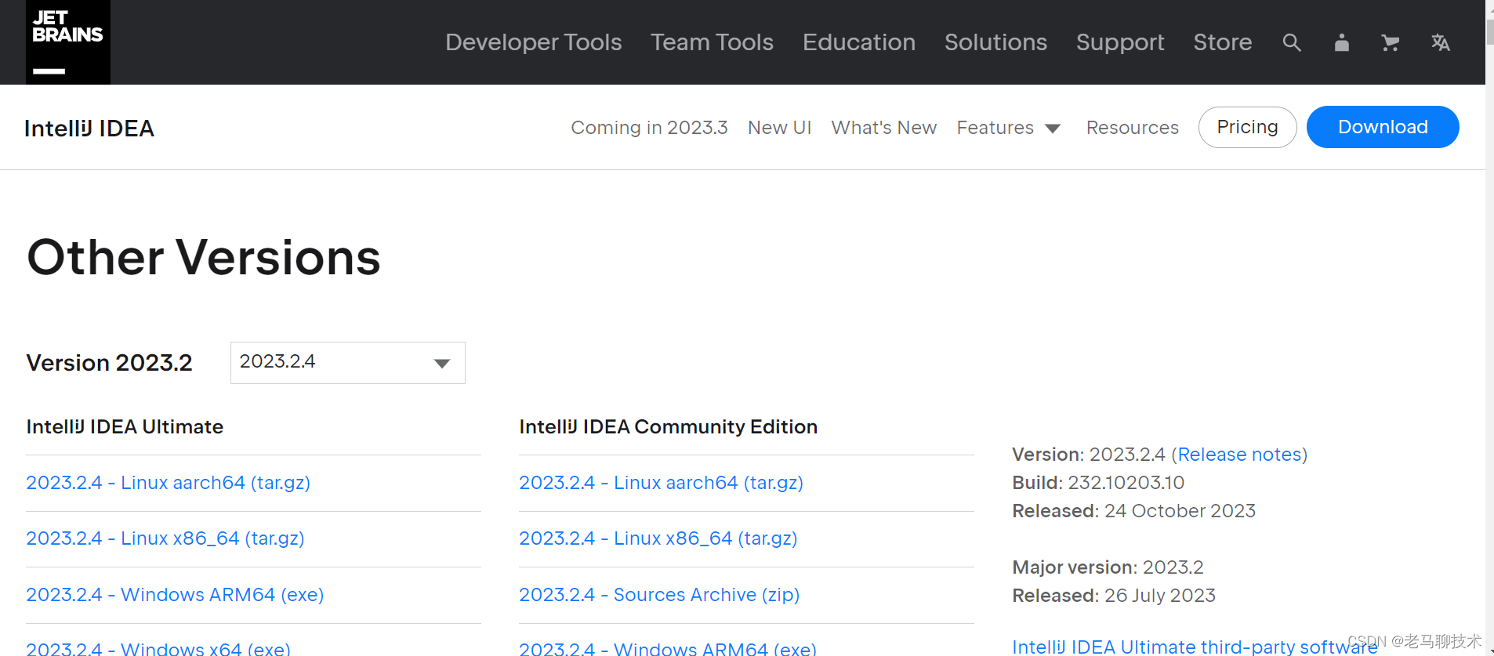Download Ultimate 2023.2.4 Windows ARM64 exe
Viewport: 1494px width, 656px height.
click(176, 595)
